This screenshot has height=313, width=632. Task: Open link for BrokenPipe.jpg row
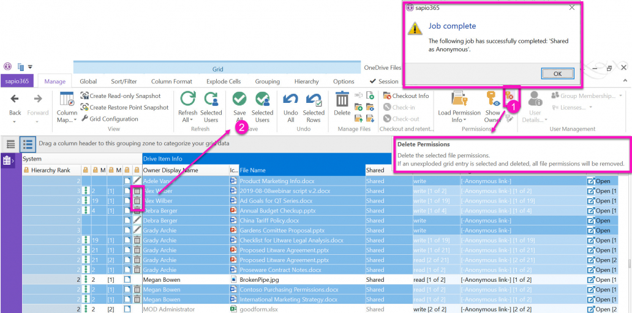coord(602,280)
